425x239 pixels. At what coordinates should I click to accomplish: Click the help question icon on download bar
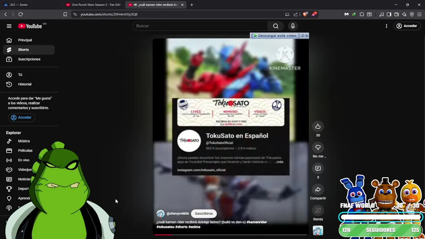click(302, 35)
